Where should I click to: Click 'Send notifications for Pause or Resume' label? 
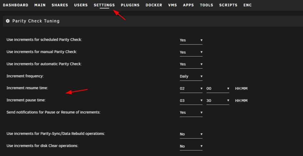click(x=54, y=112)
